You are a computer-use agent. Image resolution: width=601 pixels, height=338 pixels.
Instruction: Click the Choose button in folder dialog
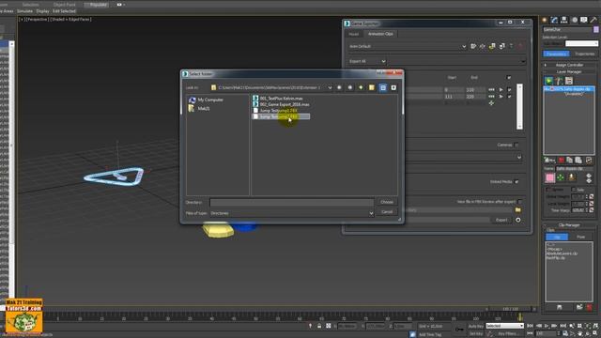point(387,202)
